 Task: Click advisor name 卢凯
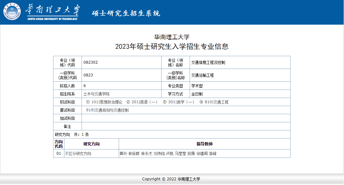pos(170,154)
